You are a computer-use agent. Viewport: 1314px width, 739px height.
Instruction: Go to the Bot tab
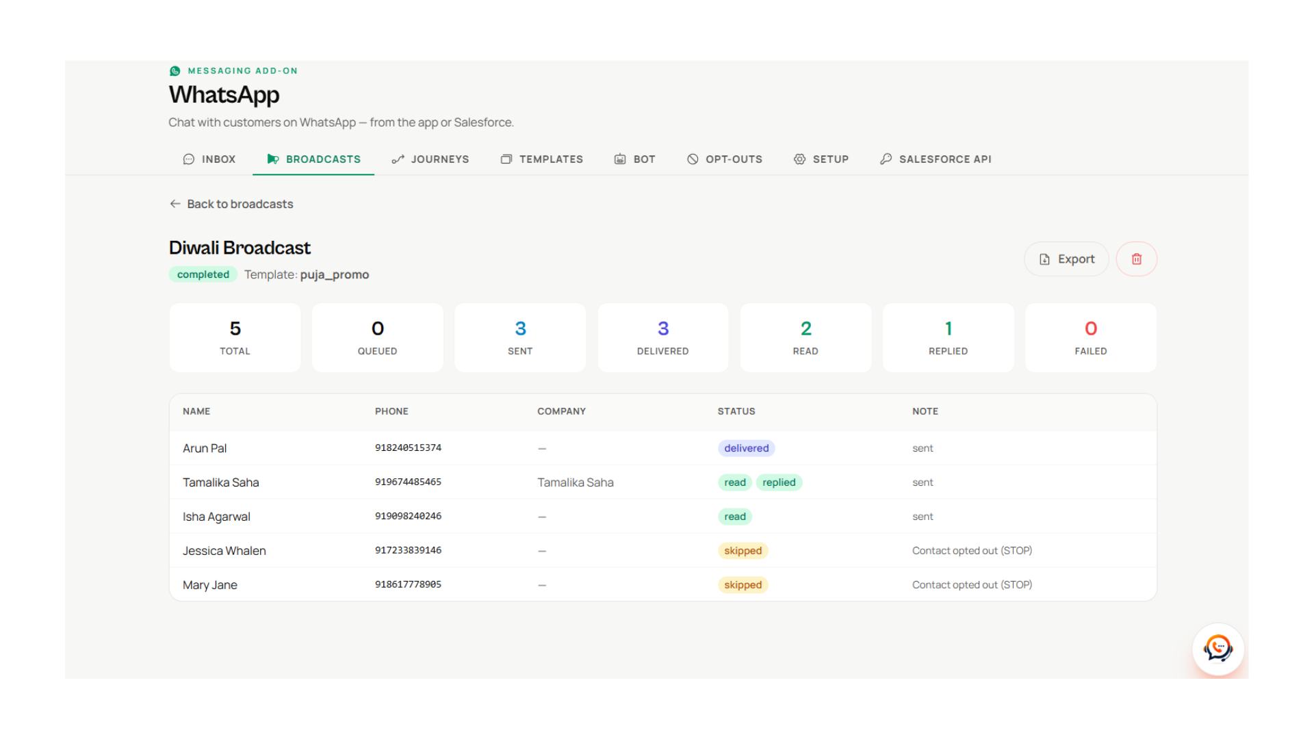point(634,159)
